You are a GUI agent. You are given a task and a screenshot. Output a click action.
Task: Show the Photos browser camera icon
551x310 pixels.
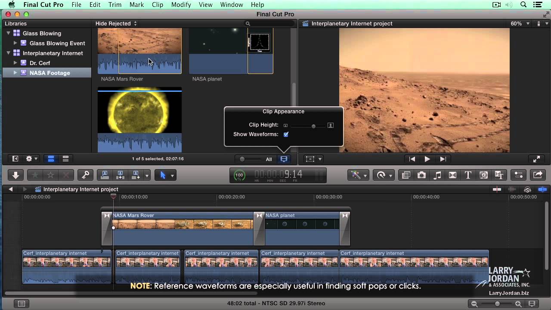421,175
